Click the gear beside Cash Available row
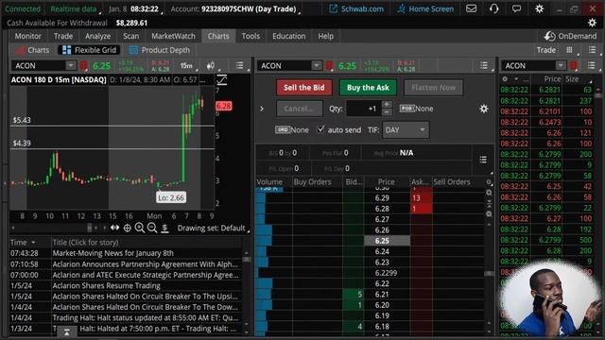 tap(592, 23)
